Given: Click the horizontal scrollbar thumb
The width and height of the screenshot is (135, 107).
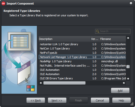Looking at the screenshot, I should (64, 83).
